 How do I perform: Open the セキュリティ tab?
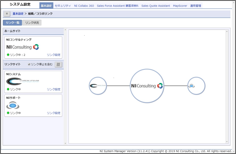coord(63,6)
